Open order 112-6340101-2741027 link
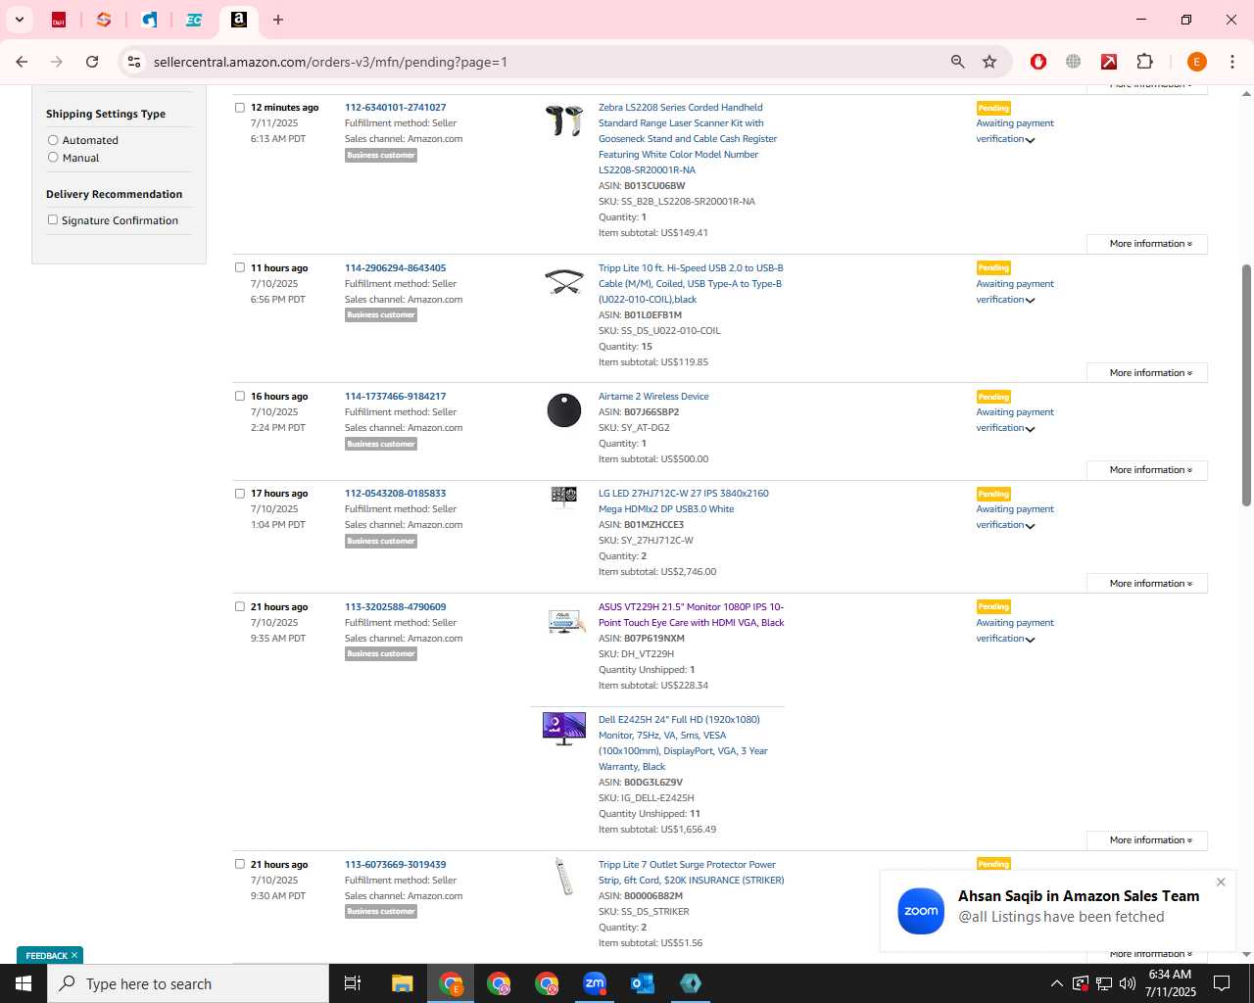 click(x=395, y=108)
